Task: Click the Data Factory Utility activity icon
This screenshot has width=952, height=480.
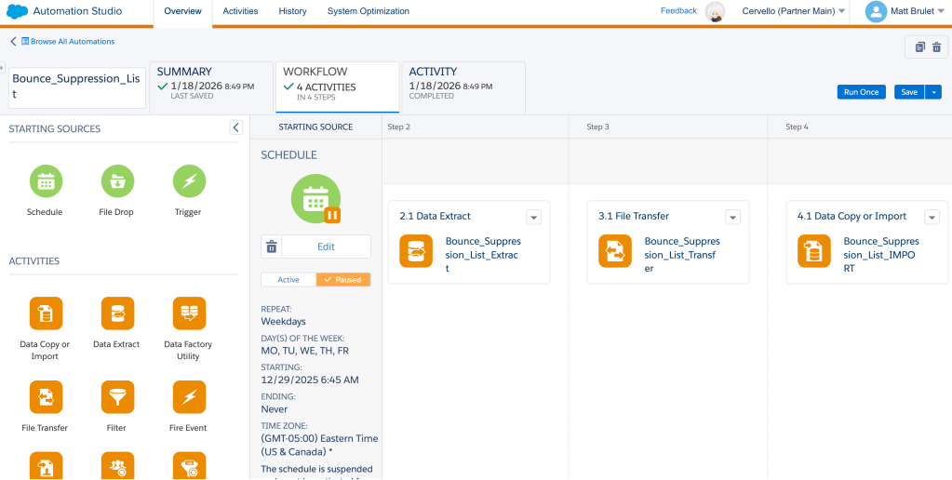Action: [189, 313]
